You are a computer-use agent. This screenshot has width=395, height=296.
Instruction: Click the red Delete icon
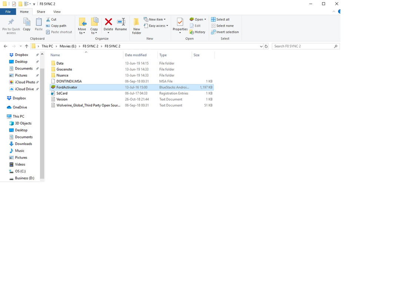108,22
